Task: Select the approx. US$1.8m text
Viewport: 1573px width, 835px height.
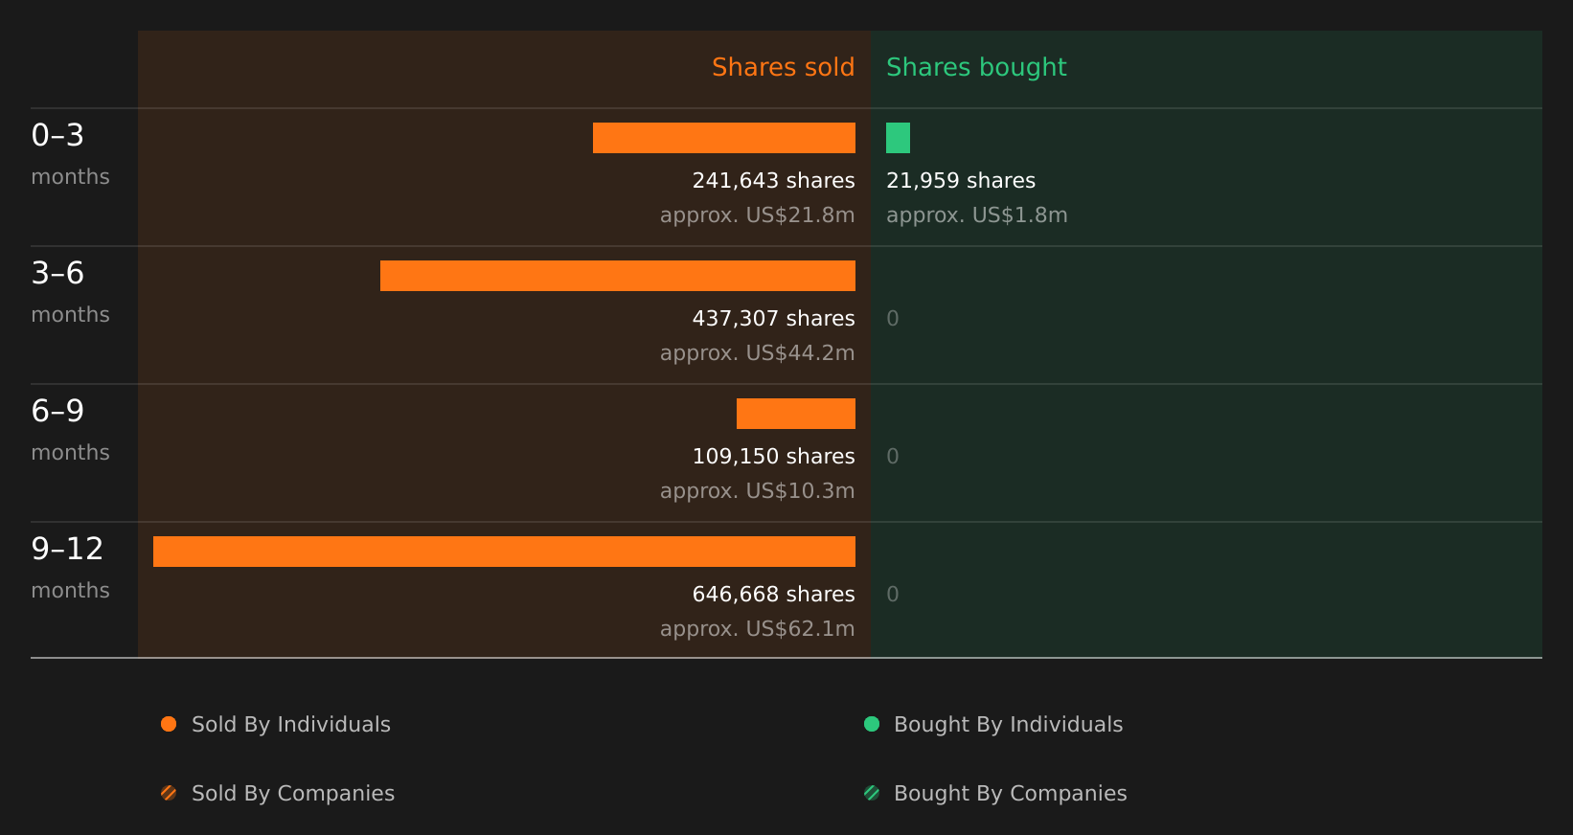Action: [x=976, y=215]
